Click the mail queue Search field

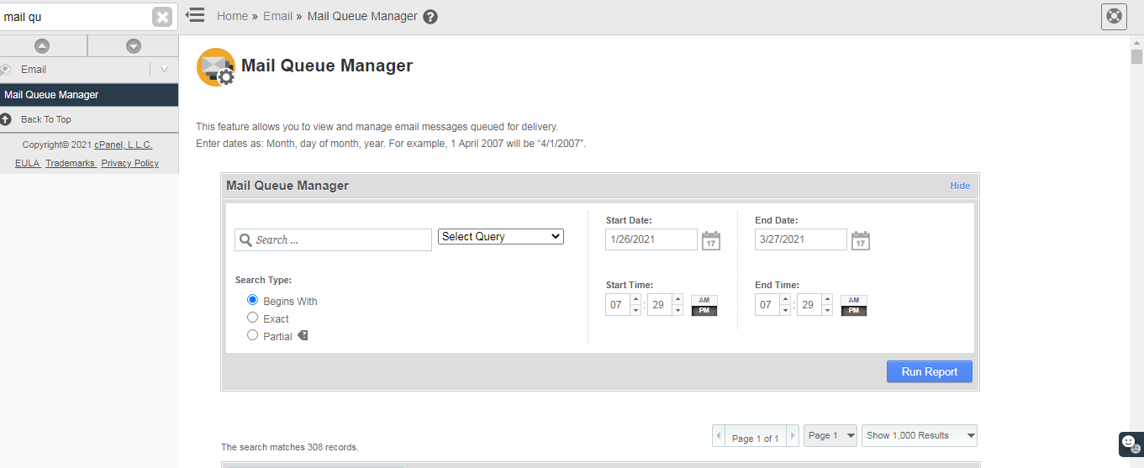(333, 239)
